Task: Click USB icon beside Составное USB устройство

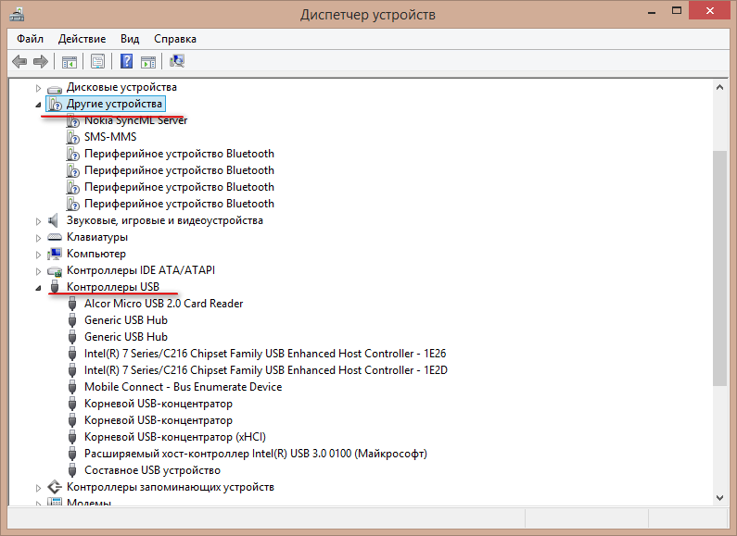Action: (x=72, y=470)
